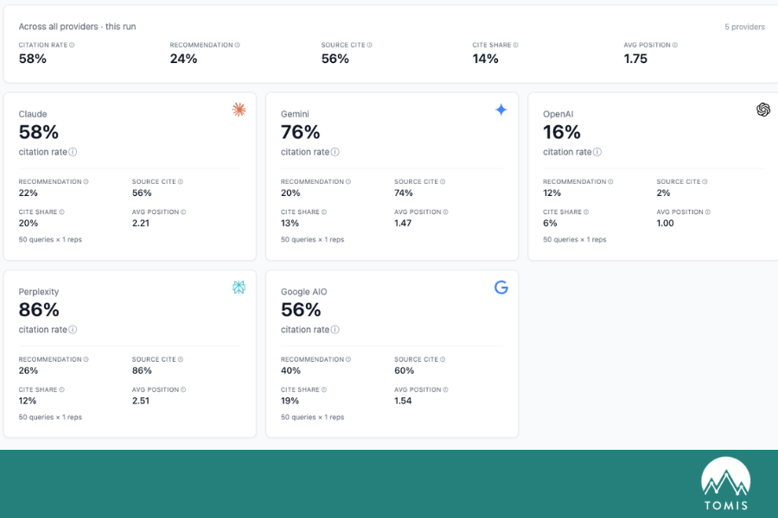Click info icon next to Claude citation rate
This screenshot has height=518, width=778.
pos(73,152)
